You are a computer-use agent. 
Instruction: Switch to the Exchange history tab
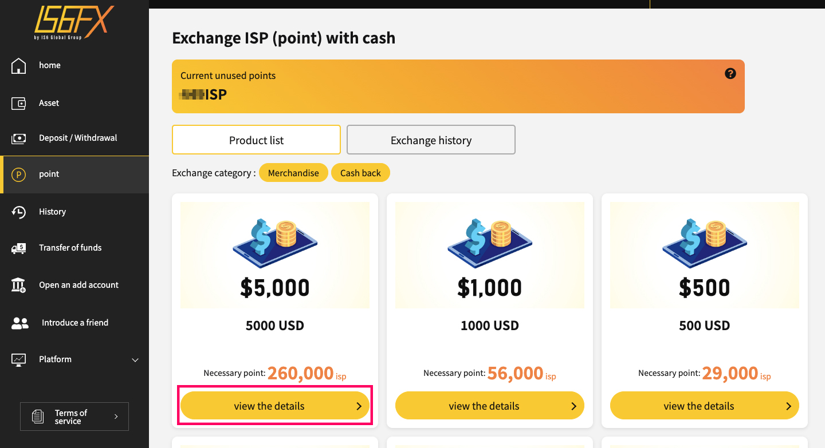[x=431, y=140]
